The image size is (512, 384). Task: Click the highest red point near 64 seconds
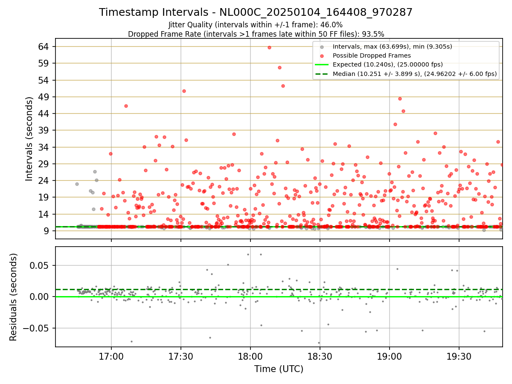[269, 47]
